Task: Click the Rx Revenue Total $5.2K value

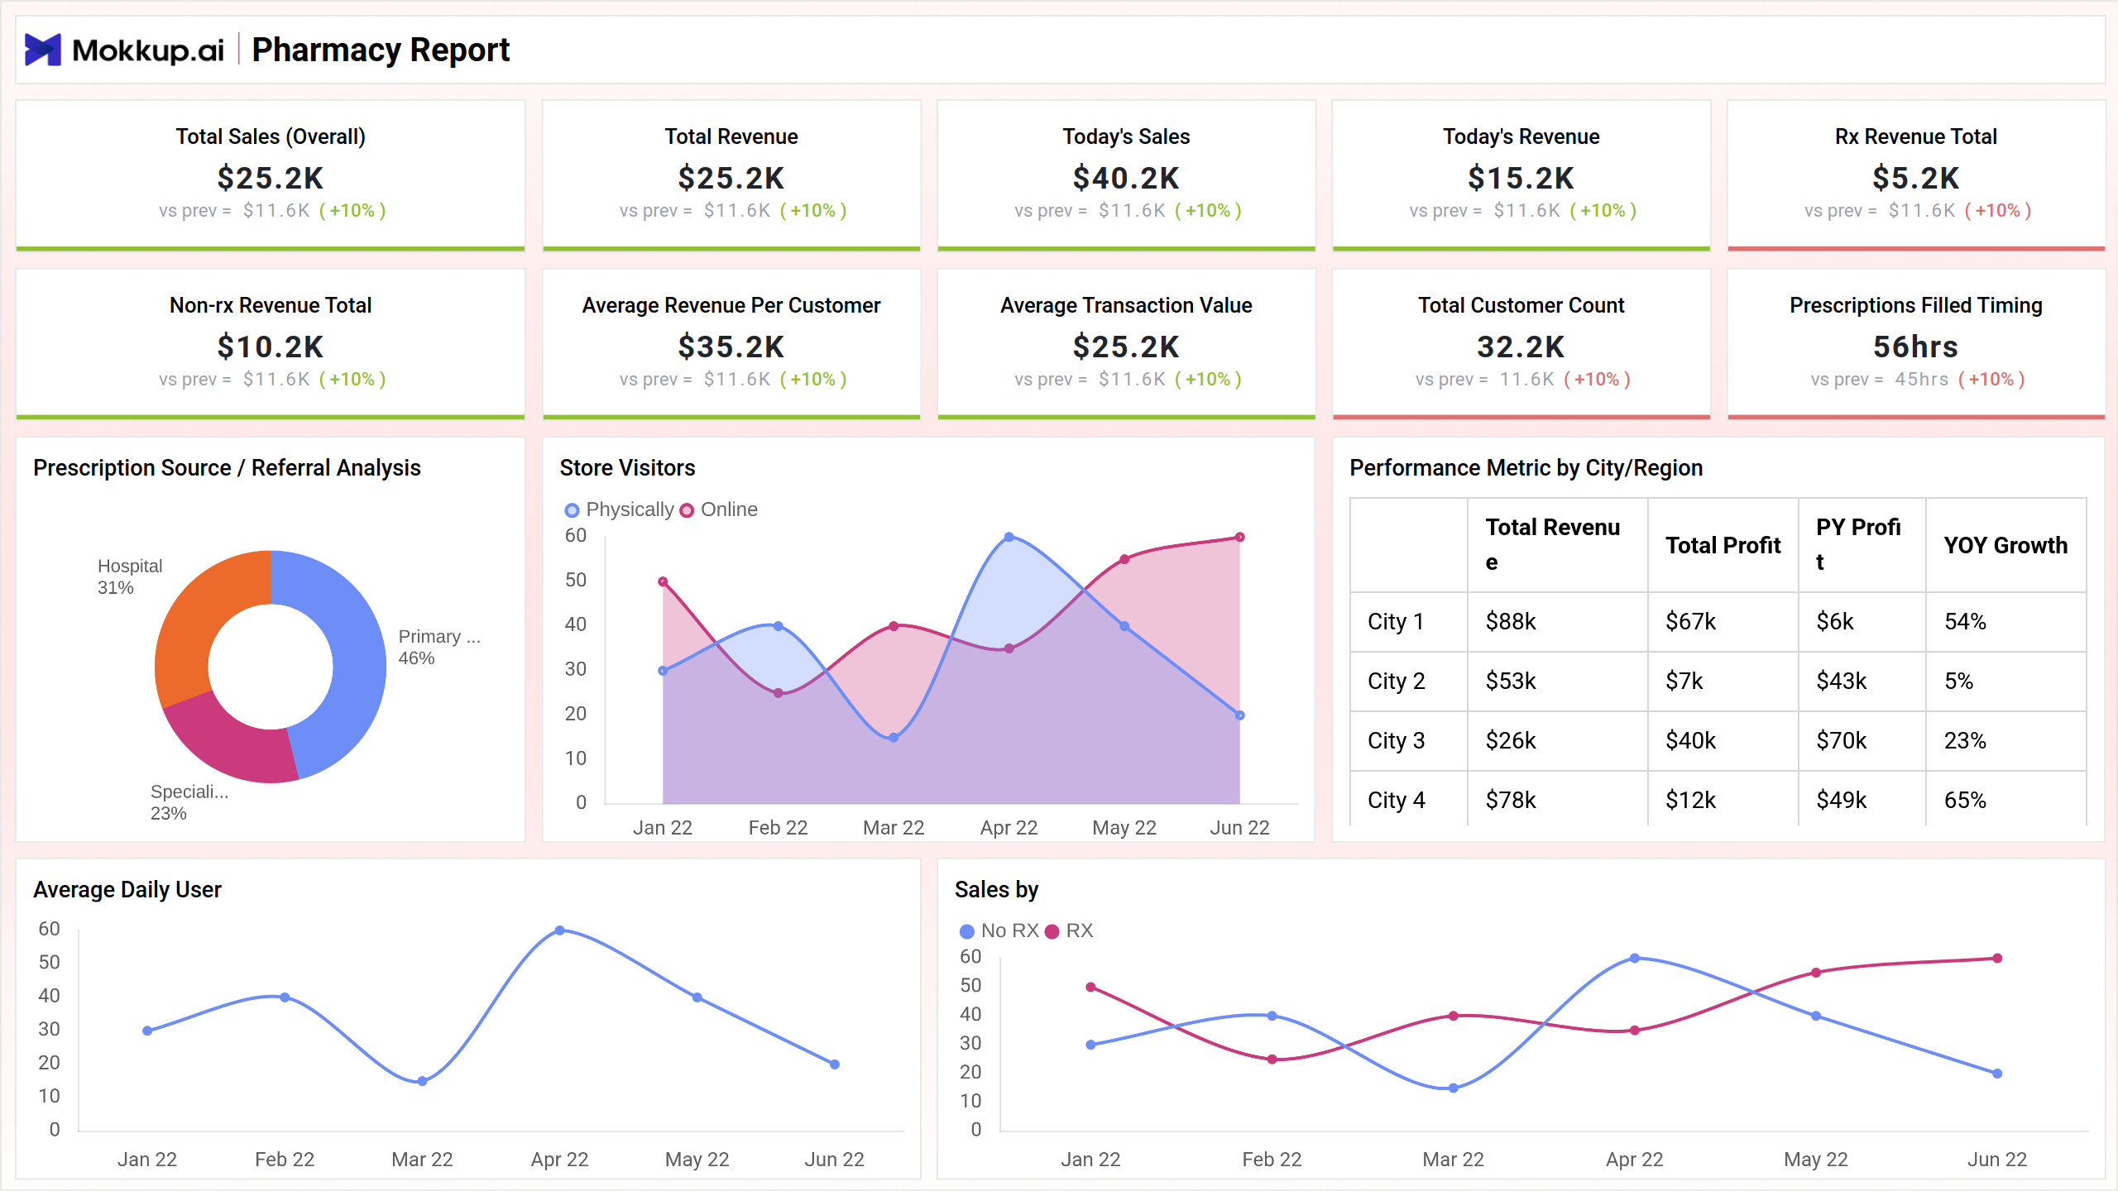Action: [x=1916, y=178]
